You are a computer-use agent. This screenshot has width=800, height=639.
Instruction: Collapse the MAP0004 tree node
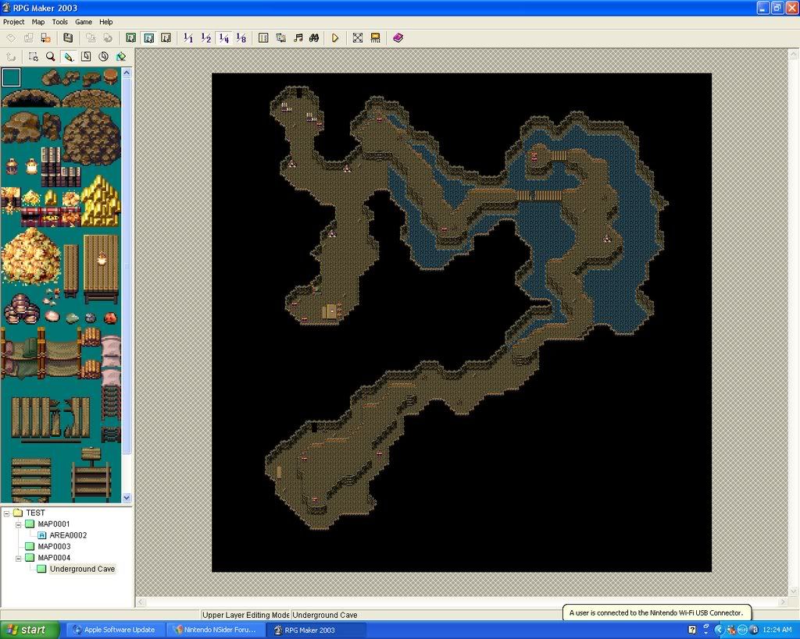click(18, 558)
